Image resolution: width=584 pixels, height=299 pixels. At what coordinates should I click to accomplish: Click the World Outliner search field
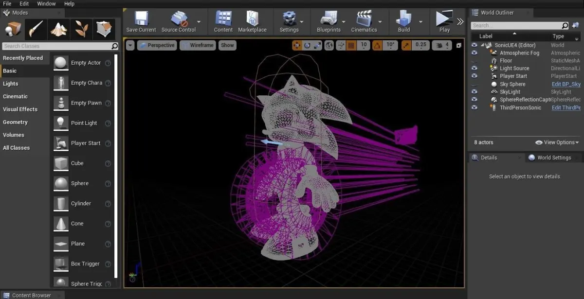[x=520, y=25]
